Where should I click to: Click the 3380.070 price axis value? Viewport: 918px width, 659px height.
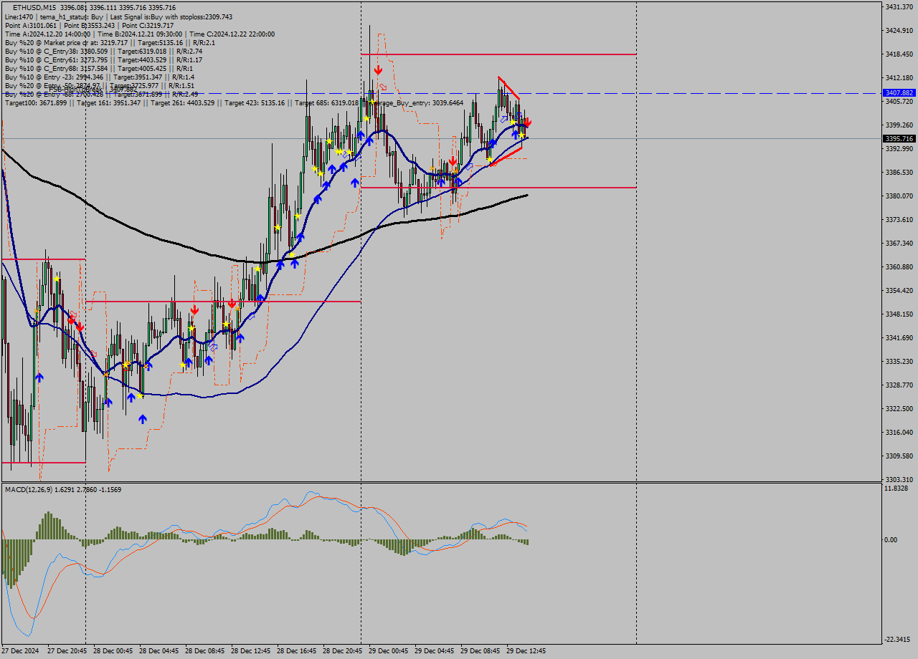click(899, 196)
